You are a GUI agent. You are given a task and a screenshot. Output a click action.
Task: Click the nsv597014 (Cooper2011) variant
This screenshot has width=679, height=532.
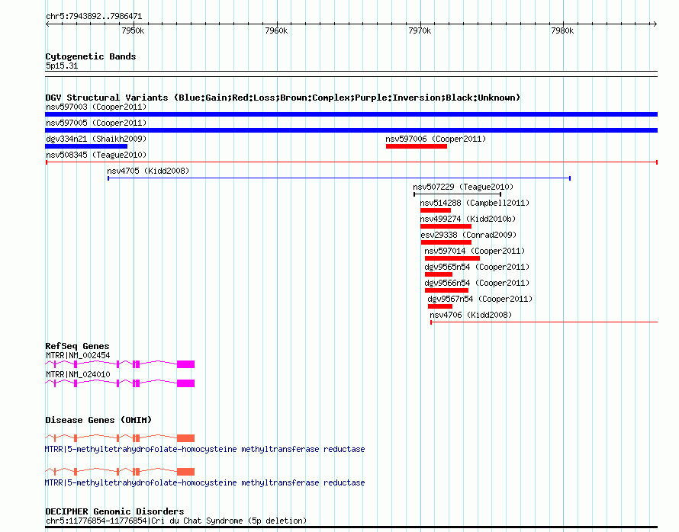[x=452, y=258]
